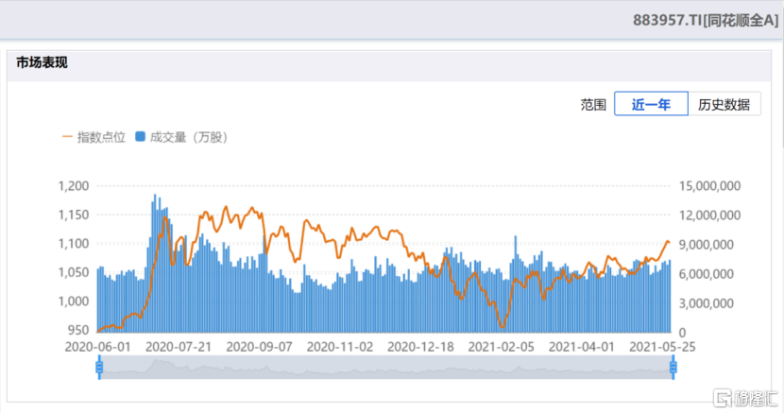The image size is (784, 414).
Task: Click the blue square legend icon
Action: (140, 137)
